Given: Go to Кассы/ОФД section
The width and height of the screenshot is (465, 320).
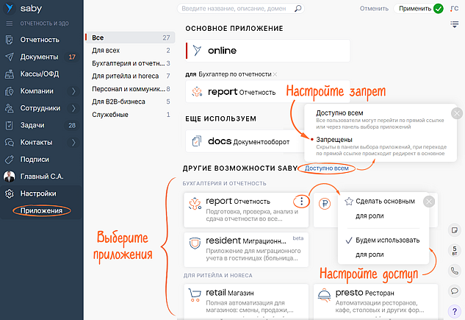Looking at the screenshot, I should [40, 74].
